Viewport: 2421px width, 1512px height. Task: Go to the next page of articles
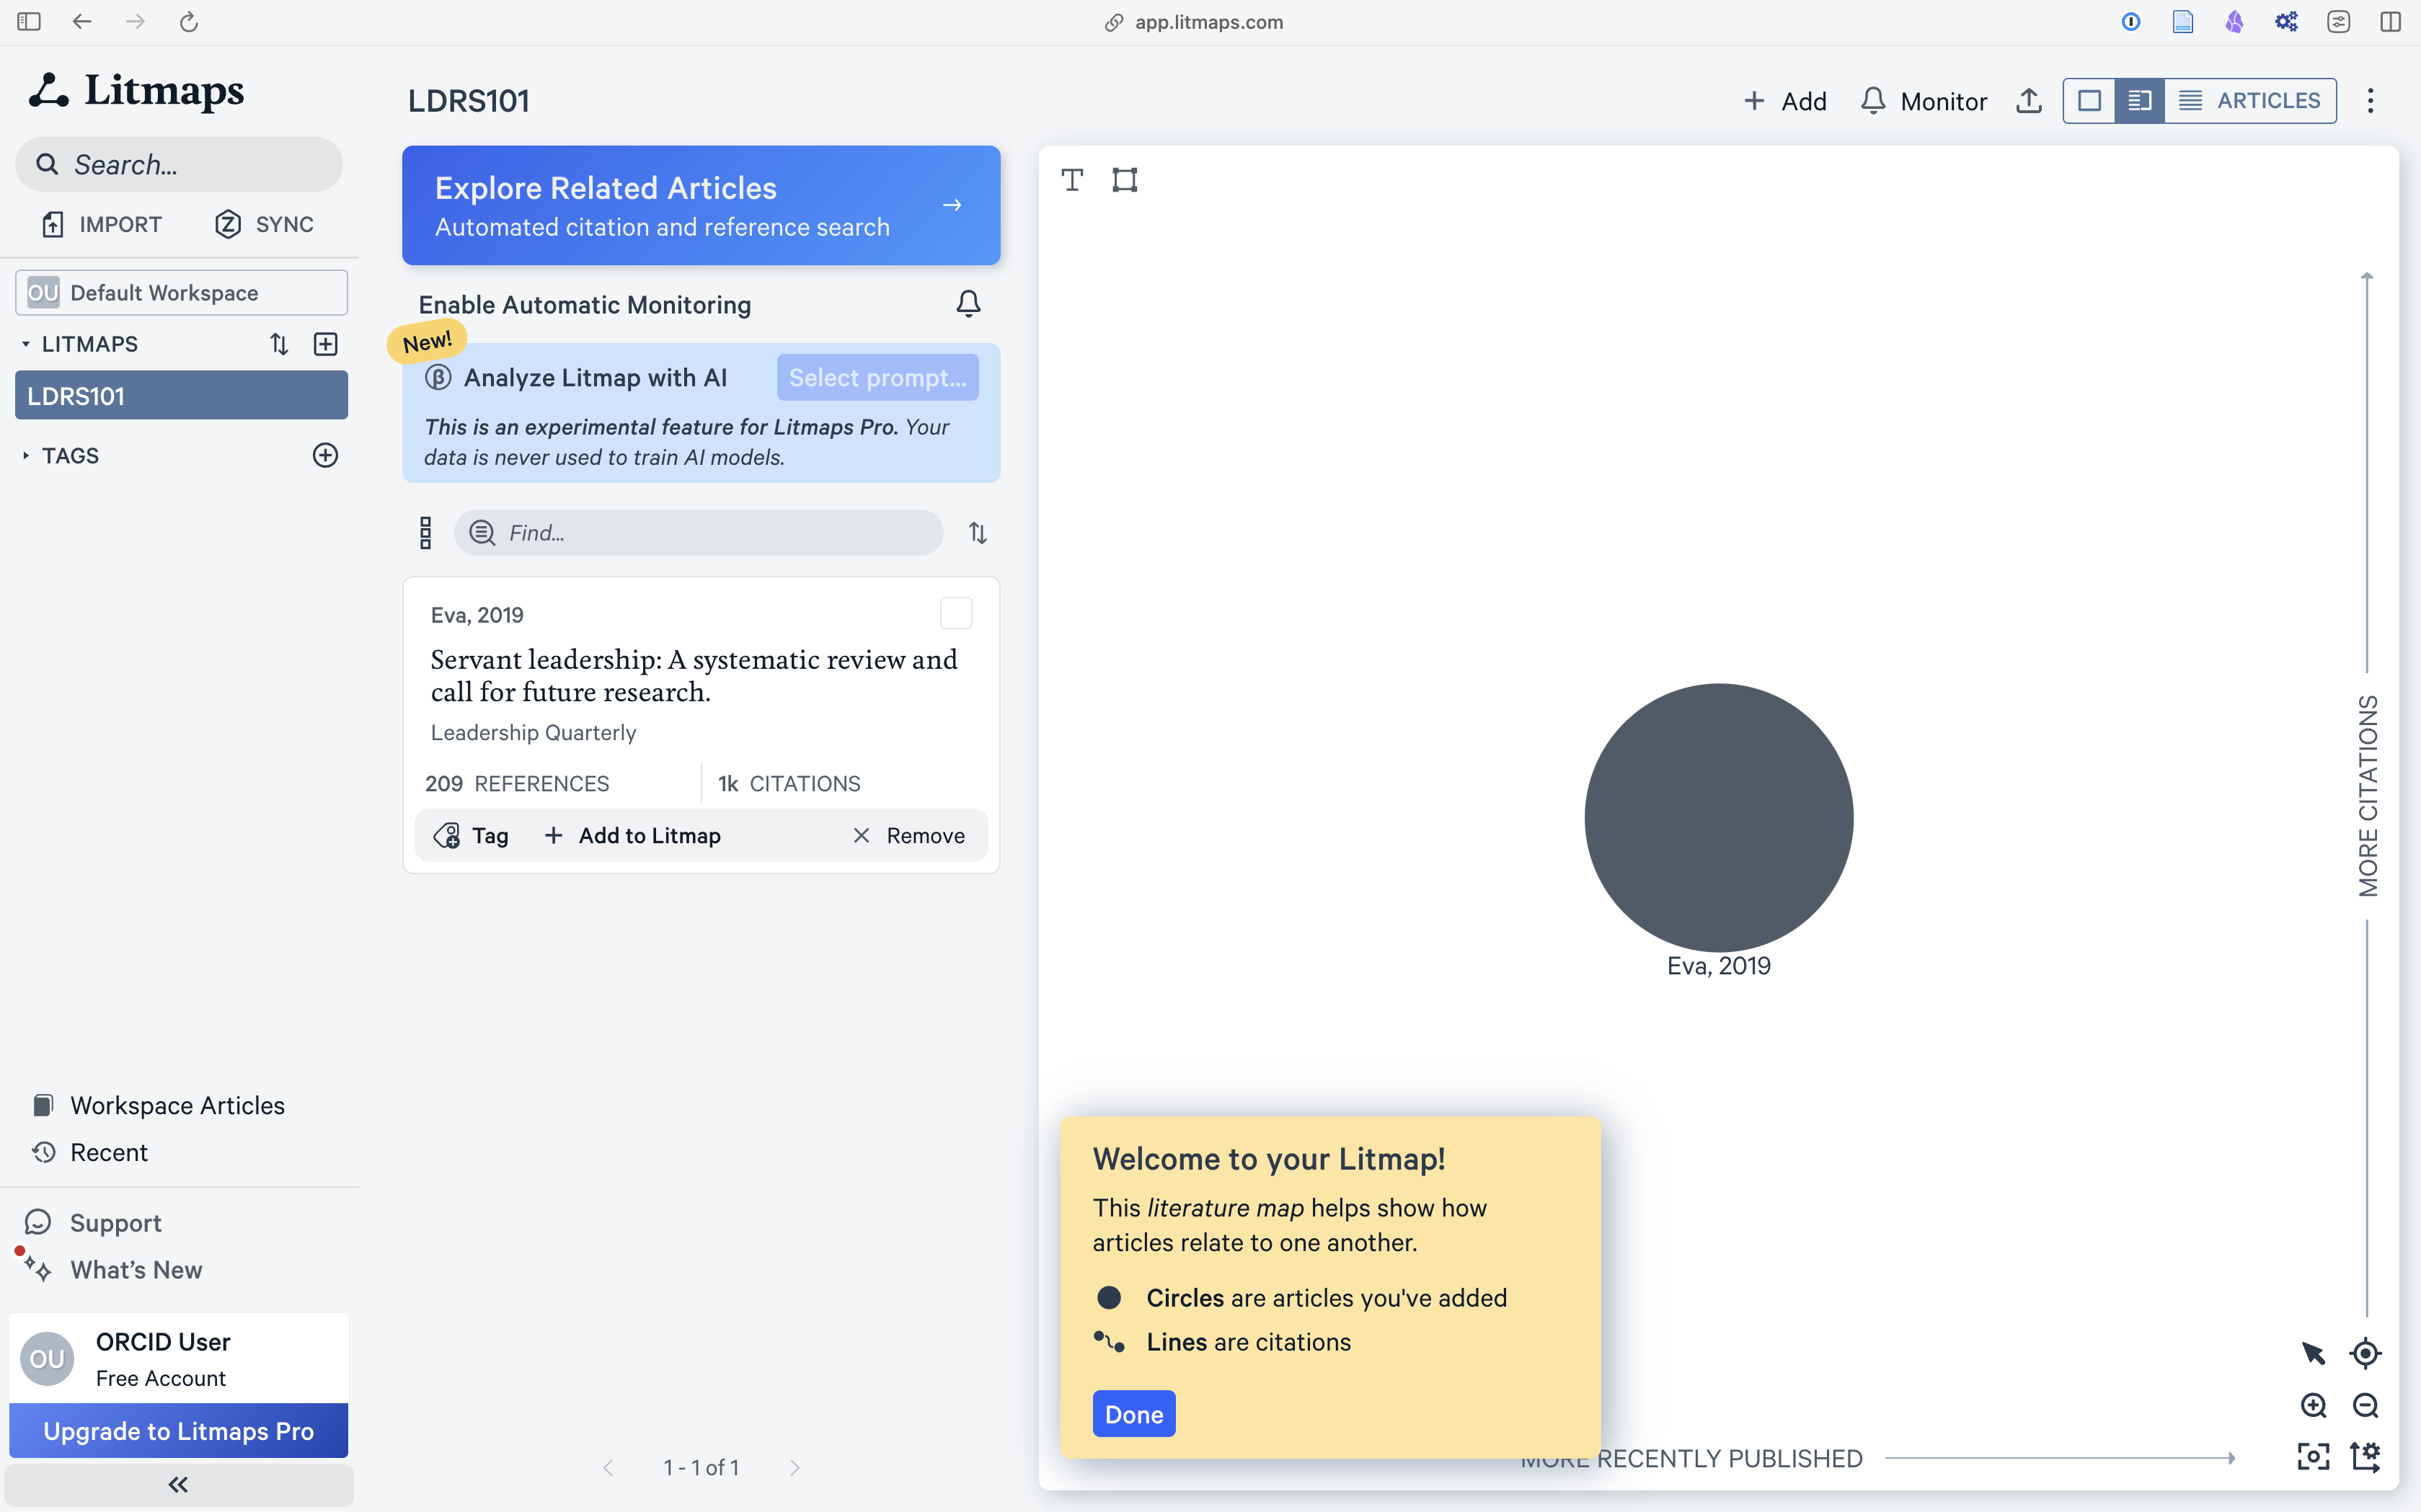pos(795,1467)
